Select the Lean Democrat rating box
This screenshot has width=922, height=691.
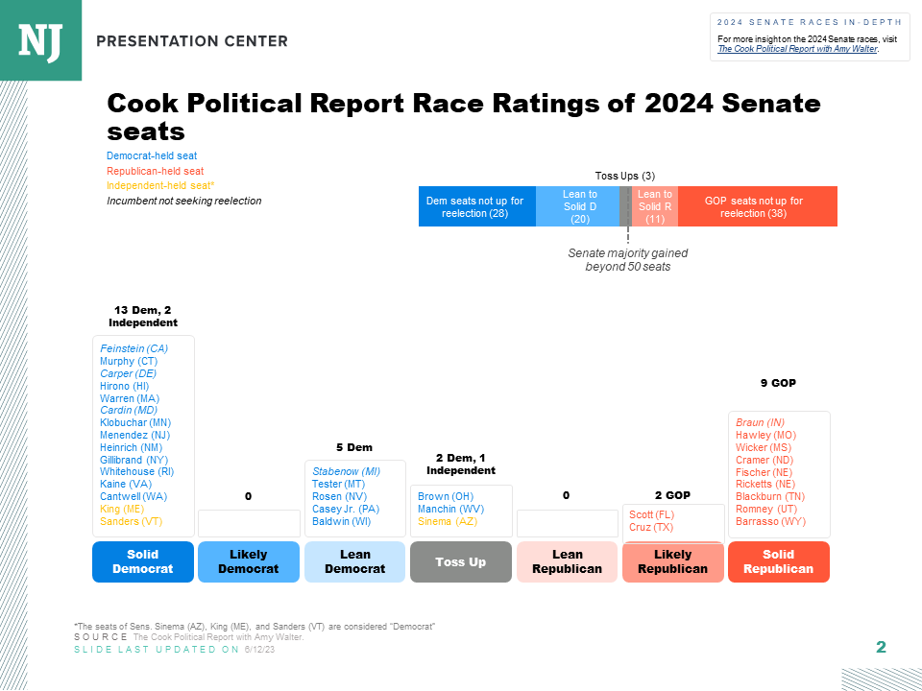click(x=354, y=561)
